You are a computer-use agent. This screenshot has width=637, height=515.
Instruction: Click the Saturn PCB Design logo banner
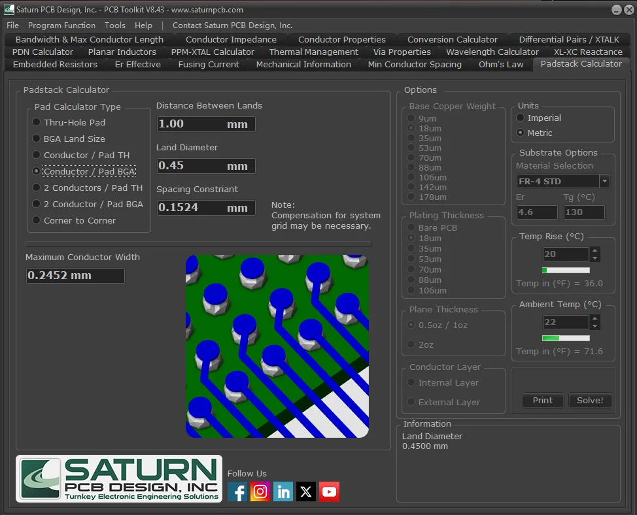(x=119, y=479)
